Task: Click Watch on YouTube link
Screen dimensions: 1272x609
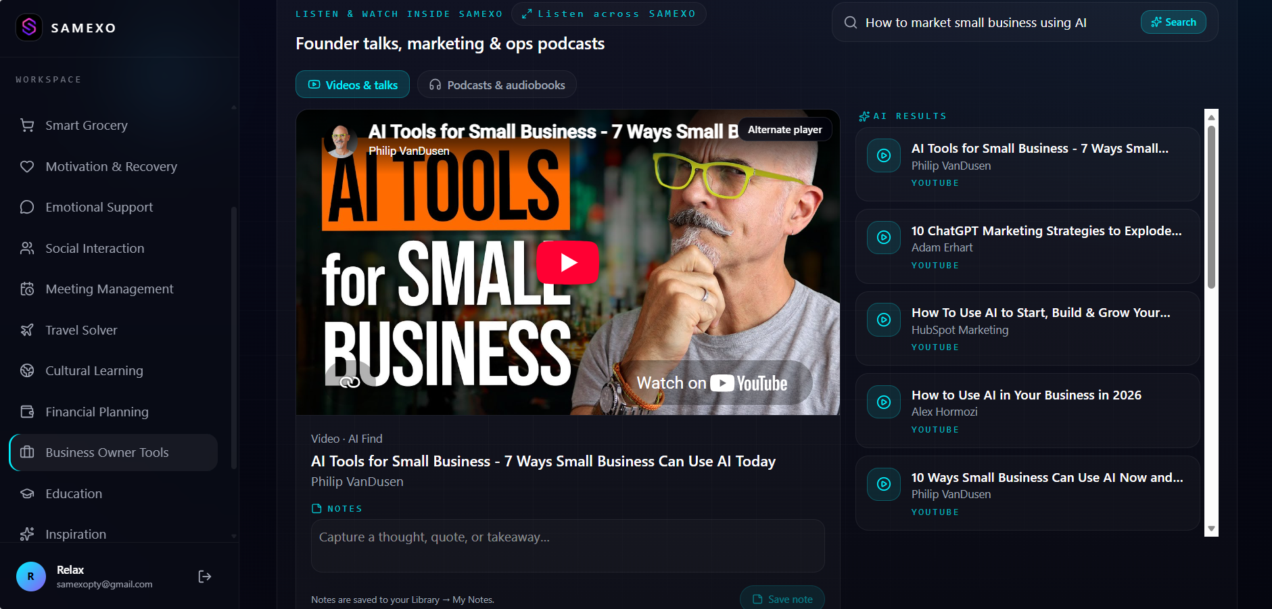Action: point(712,383)
